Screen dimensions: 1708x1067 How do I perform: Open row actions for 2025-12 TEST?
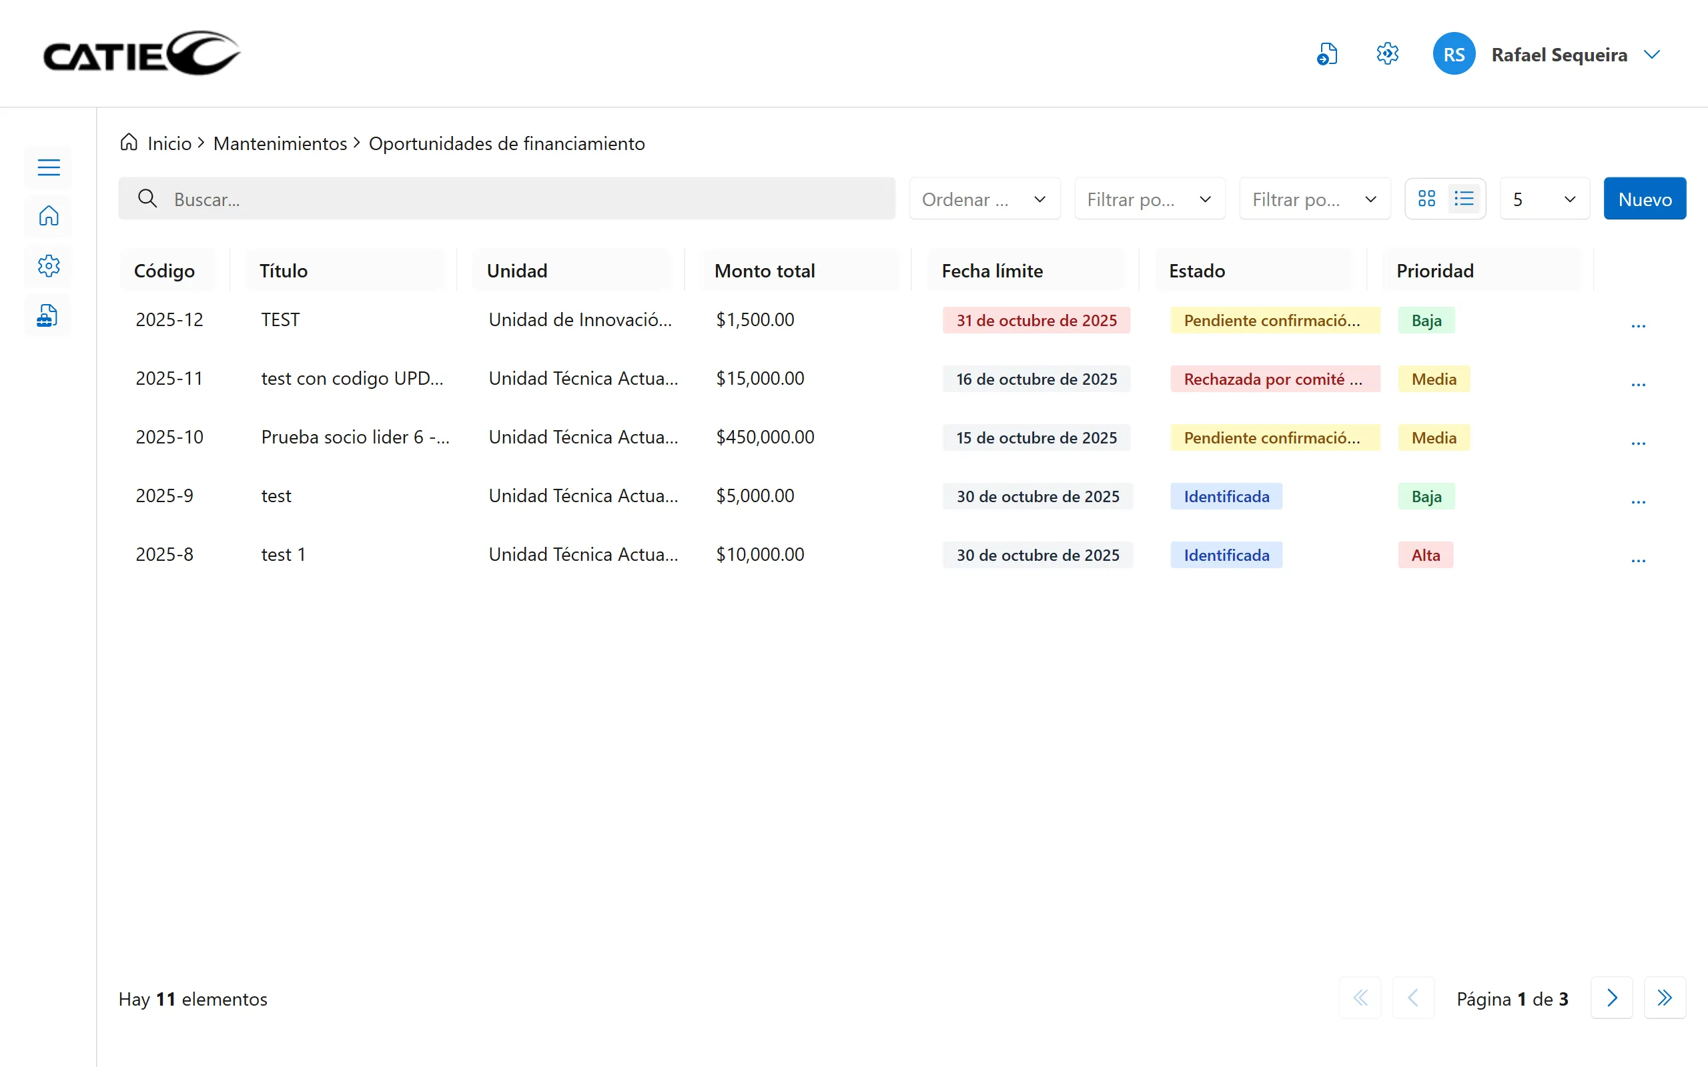pyautogui.click(x=1638, y=325)
